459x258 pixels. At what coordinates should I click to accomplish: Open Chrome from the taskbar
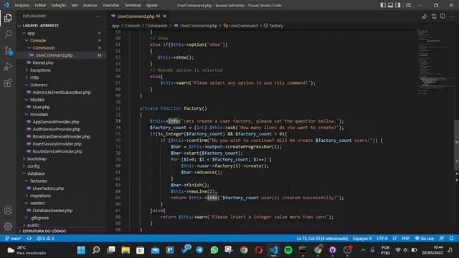coord(244,250)
